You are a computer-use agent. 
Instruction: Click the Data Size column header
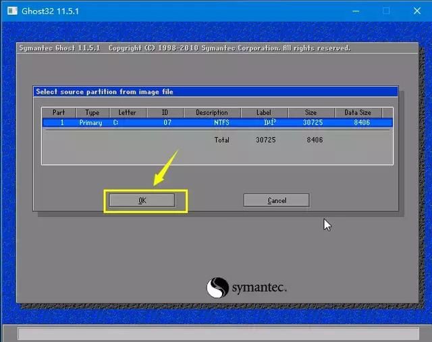[x=358, y=113]
